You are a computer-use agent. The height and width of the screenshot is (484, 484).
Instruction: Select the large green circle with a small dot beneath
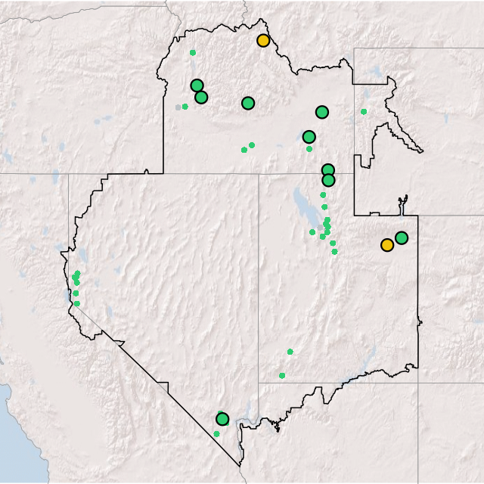[309, 137]
